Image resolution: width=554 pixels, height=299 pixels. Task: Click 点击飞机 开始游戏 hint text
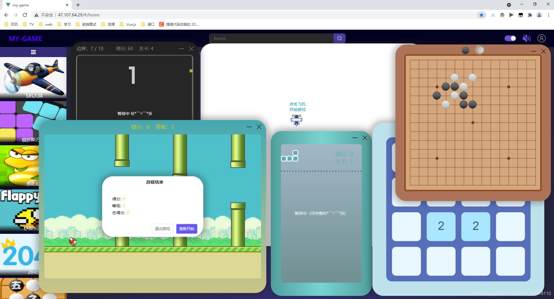pos(297,107)
